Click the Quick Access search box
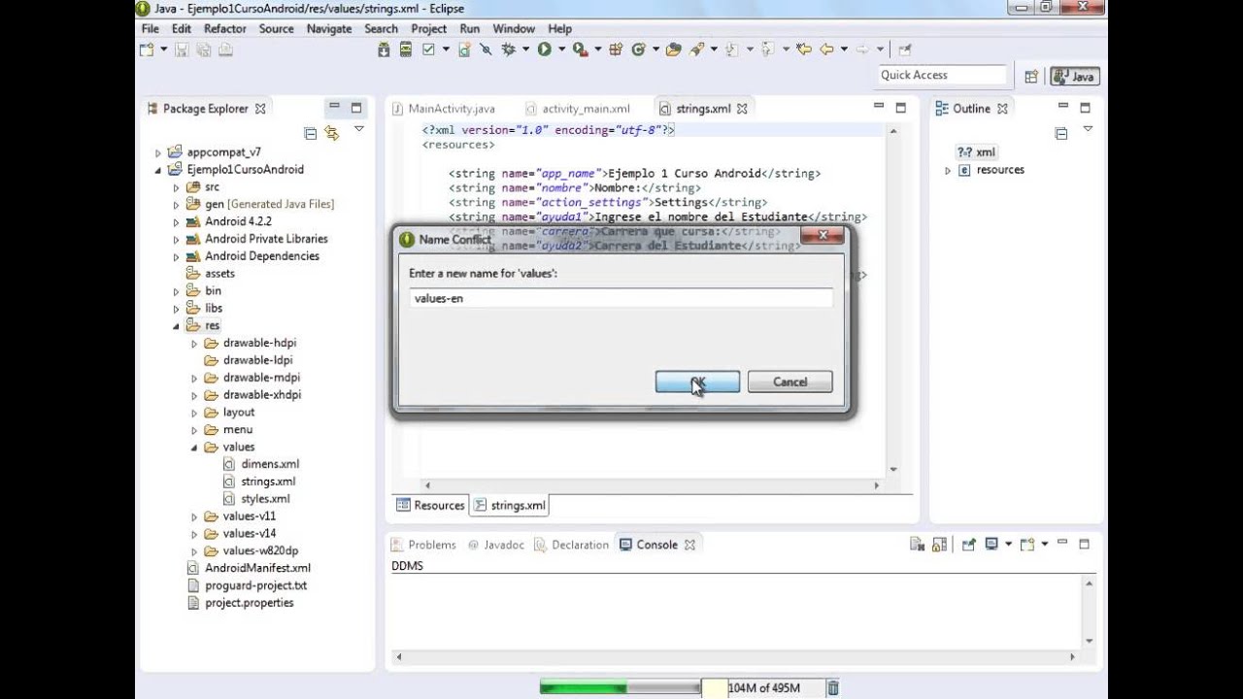This screenshot has height=699, width=1243. click(942, 75)
